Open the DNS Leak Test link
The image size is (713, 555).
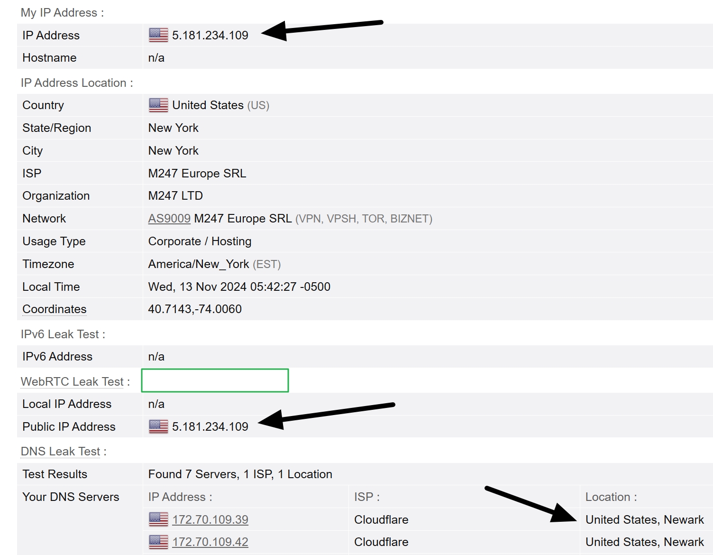60,451
